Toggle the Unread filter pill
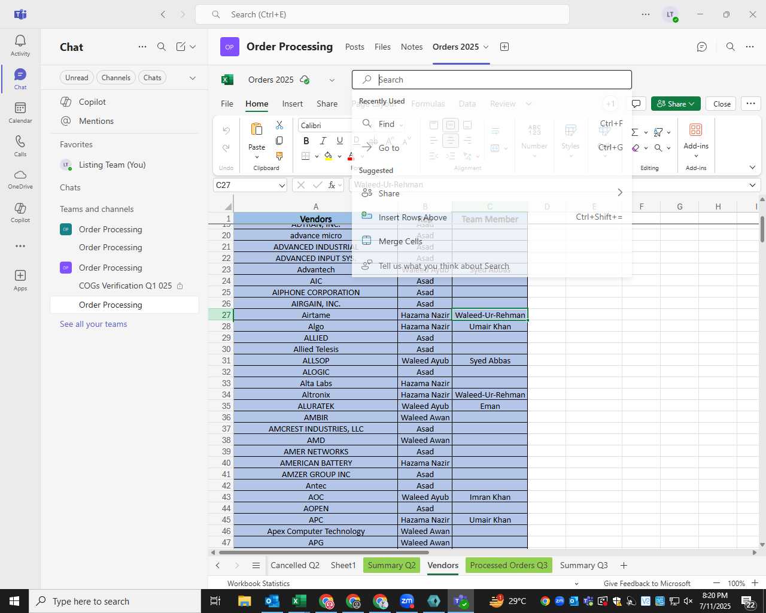766x613 pixels. click(x=77, y=78)
